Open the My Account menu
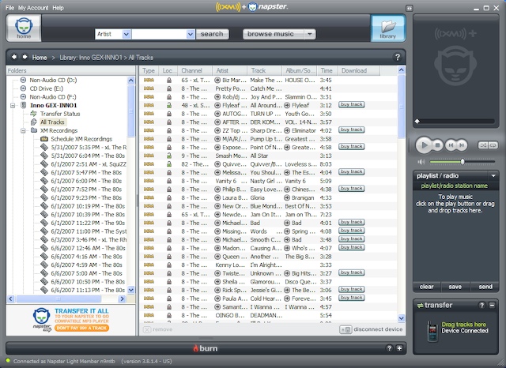Image resolution: width=506 pixels, height=368 pixels. point(33,8)
